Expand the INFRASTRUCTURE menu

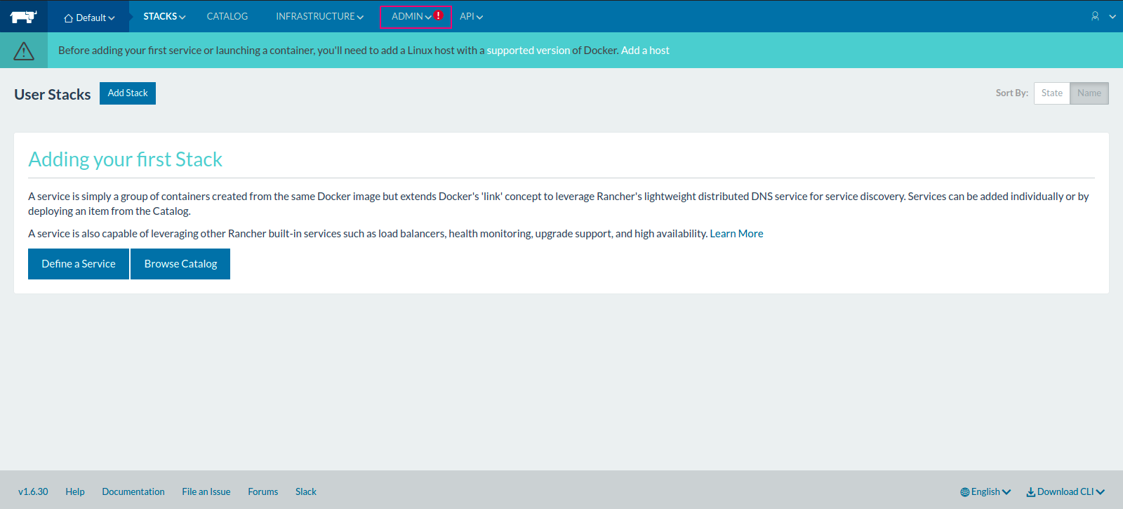[319, 16]
